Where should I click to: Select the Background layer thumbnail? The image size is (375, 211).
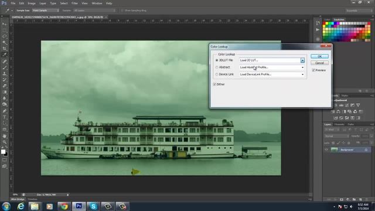(x=335, y=150)
